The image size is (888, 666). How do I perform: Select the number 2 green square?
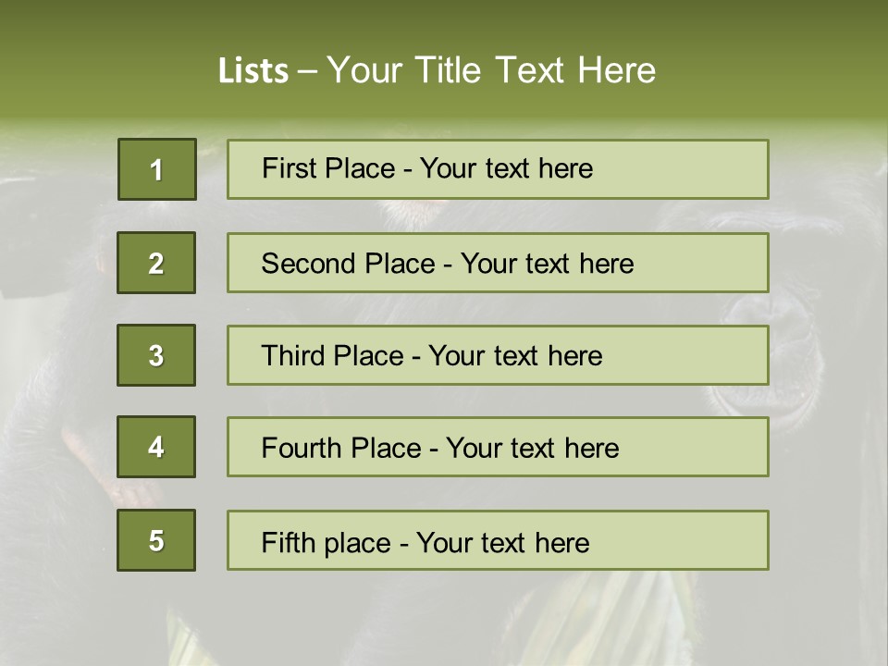(x=156, y=263)
